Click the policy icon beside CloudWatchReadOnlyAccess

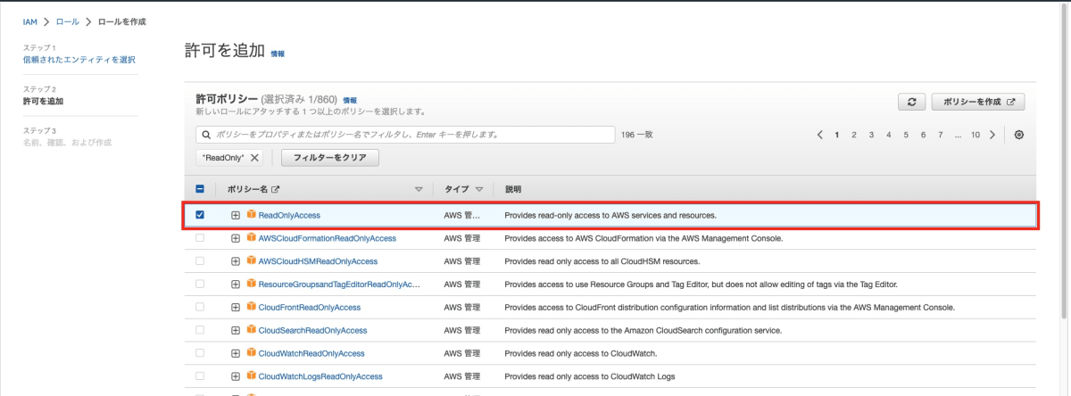(x=252, y=353)
